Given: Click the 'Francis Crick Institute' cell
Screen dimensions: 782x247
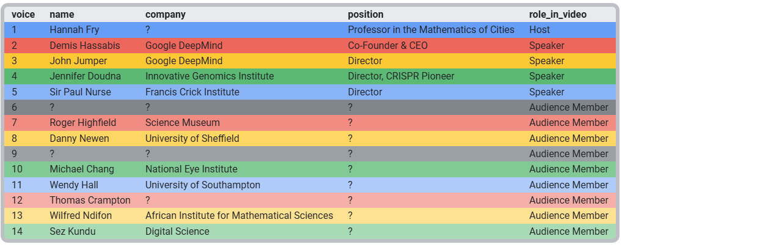Looking at the screenshot, I should [x=192, y=92].
